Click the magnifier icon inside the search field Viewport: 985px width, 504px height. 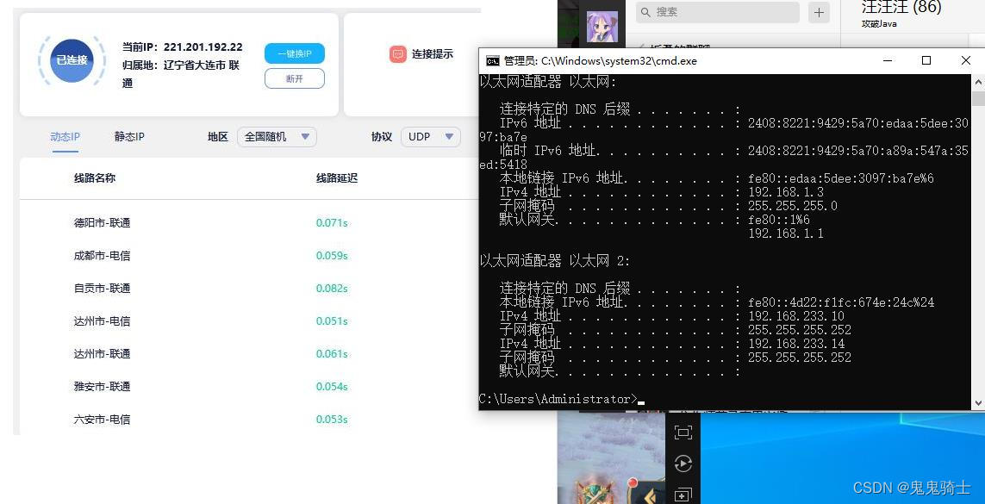click(x=646, y=13)
